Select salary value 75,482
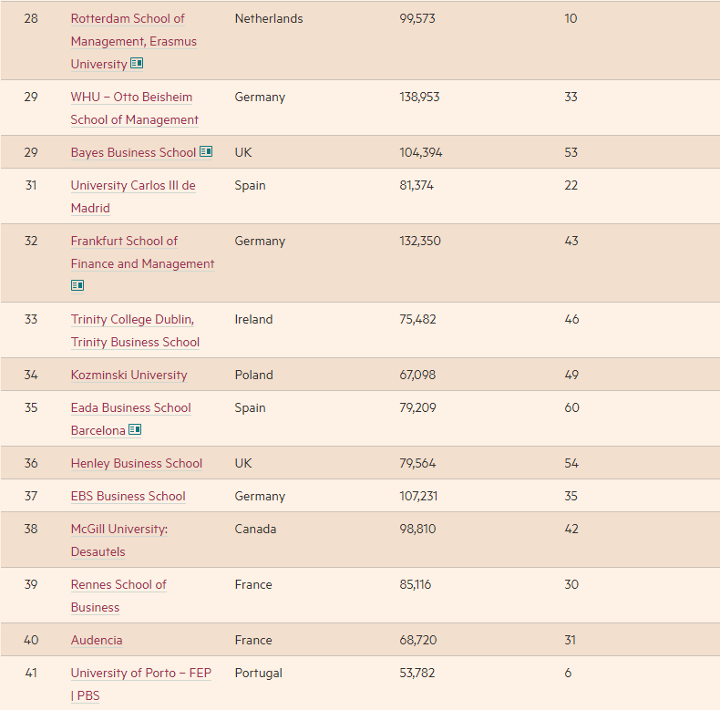The height and width of the screenshot is (710, 720). click(x=417, y=319)
